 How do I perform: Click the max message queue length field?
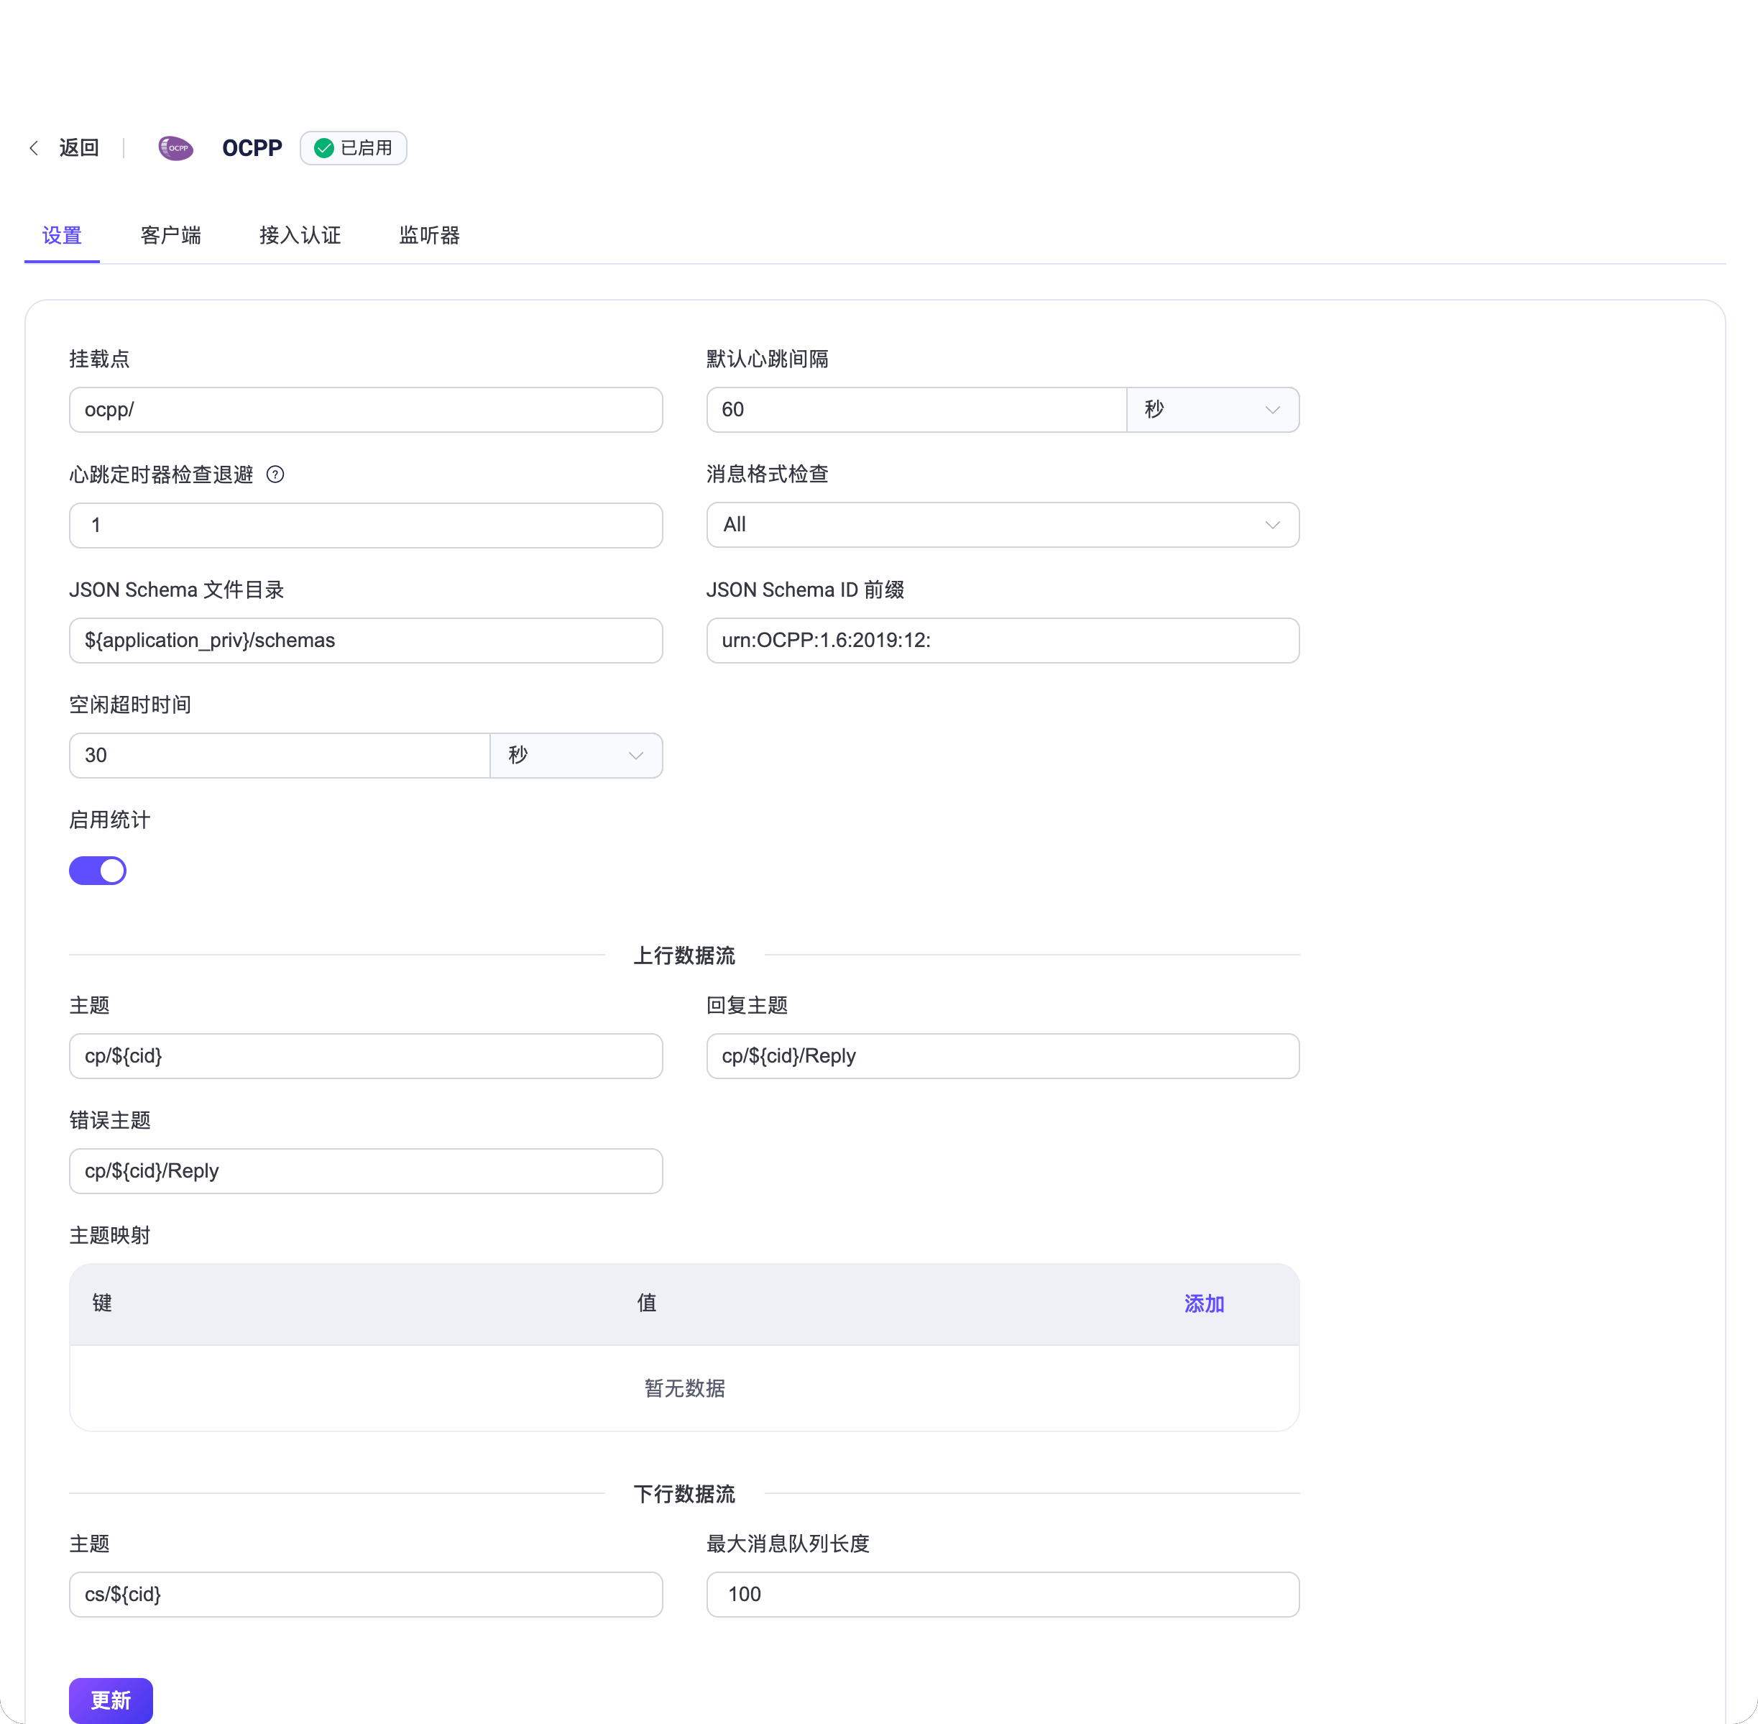tap(1002, 1595)
